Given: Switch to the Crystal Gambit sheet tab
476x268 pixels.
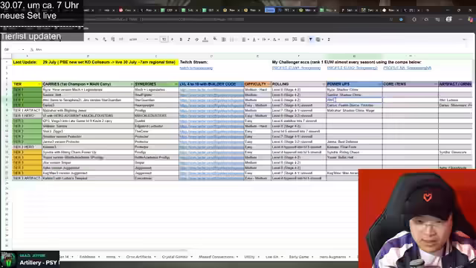Looking at the screenshot, I should [x=175, y=257].
